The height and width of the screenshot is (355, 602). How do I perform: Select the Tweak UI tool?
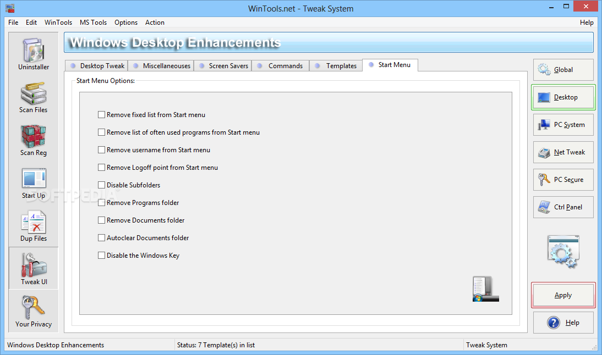pyautogui.click(x=34, y=268)
